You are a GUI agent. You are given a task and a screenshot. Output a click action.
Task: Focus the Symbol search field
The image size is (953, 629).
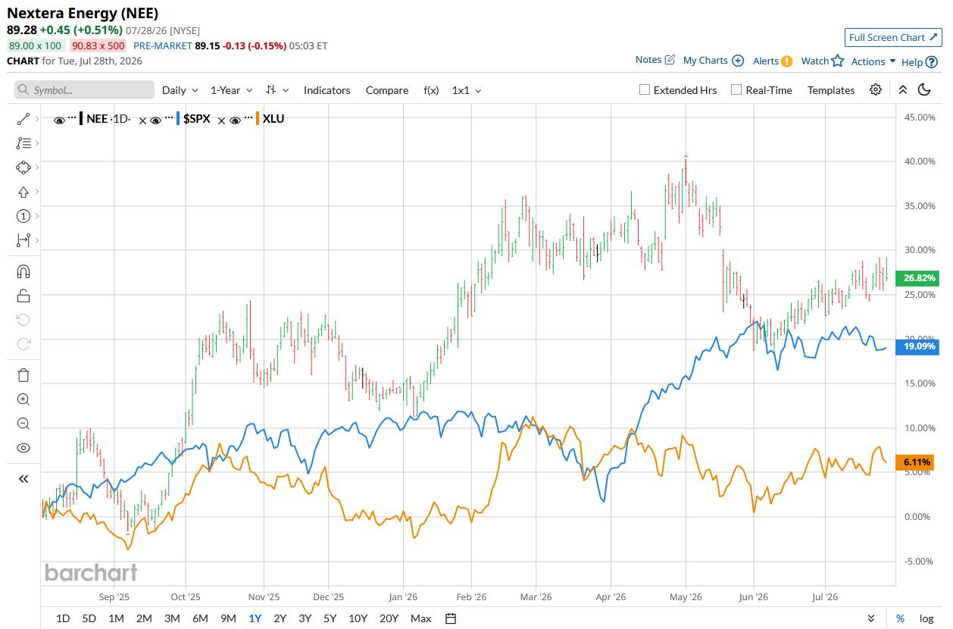pyautogui.click(x=84, y=90)
